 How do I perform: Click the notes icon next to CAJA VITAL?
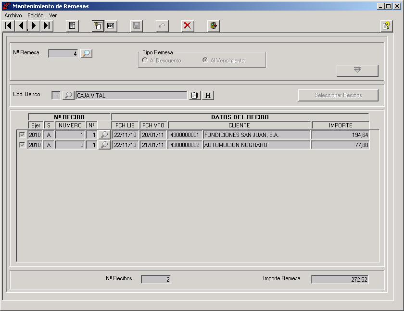click(x=195, y=95)
